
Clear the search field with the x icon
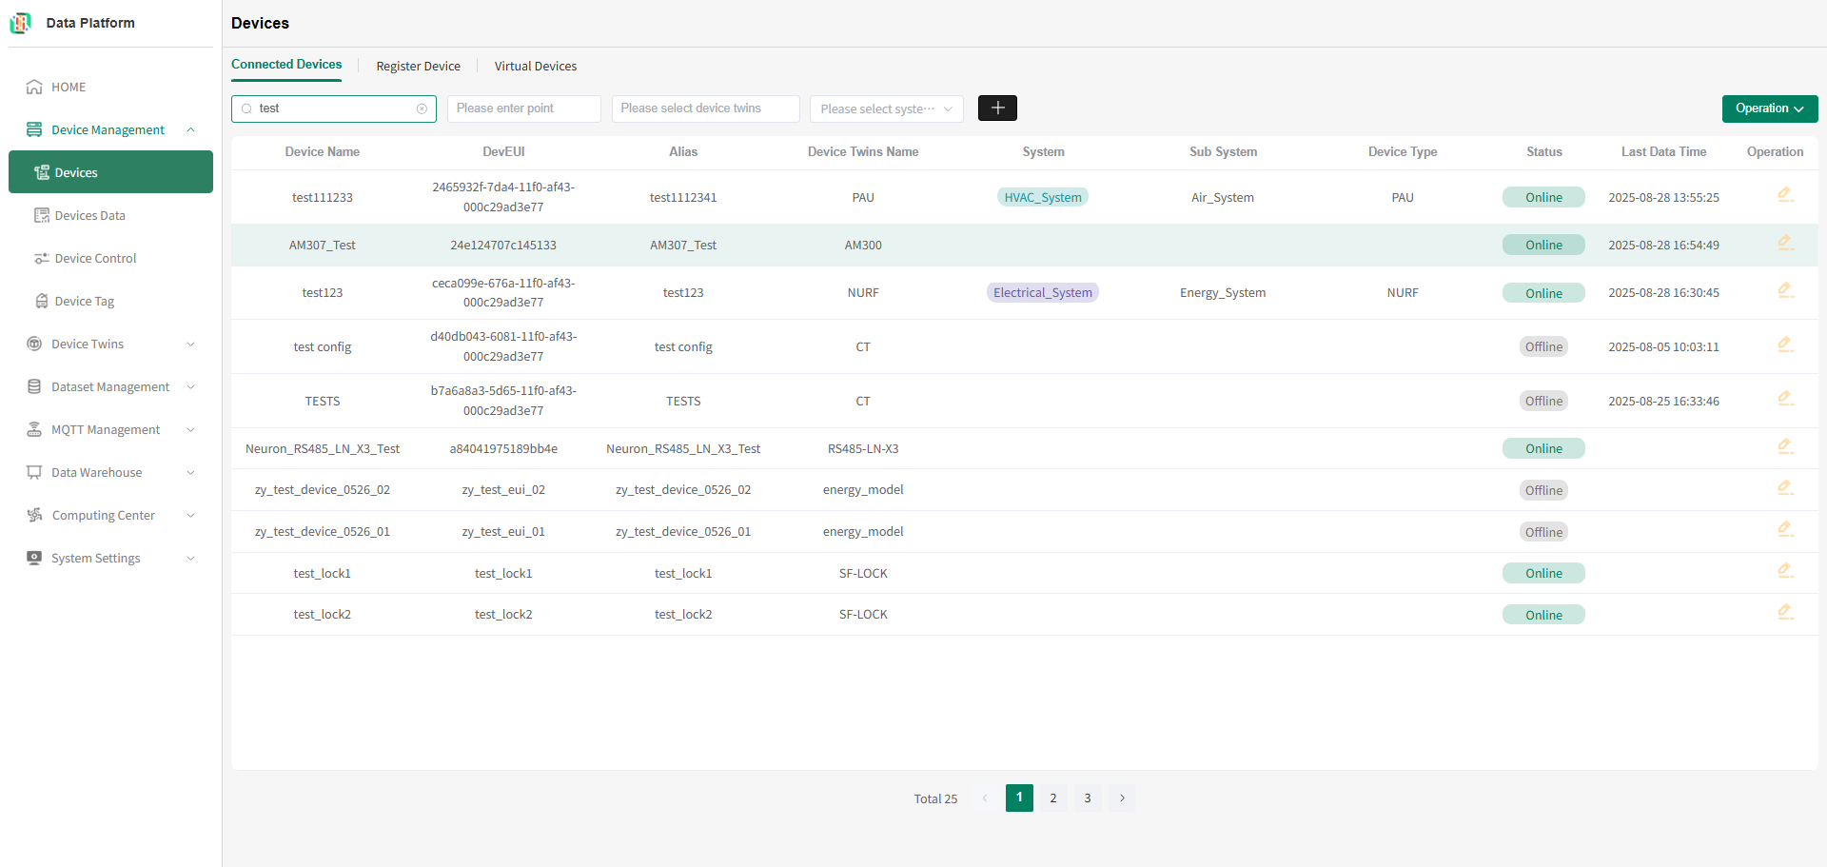pyautogui.click(x=422, y=108)
